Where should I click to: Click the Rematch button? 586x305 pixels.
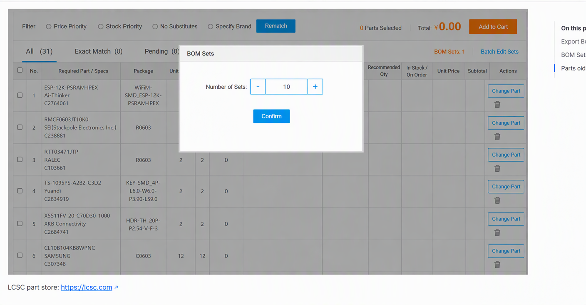[x=276, y=26]
